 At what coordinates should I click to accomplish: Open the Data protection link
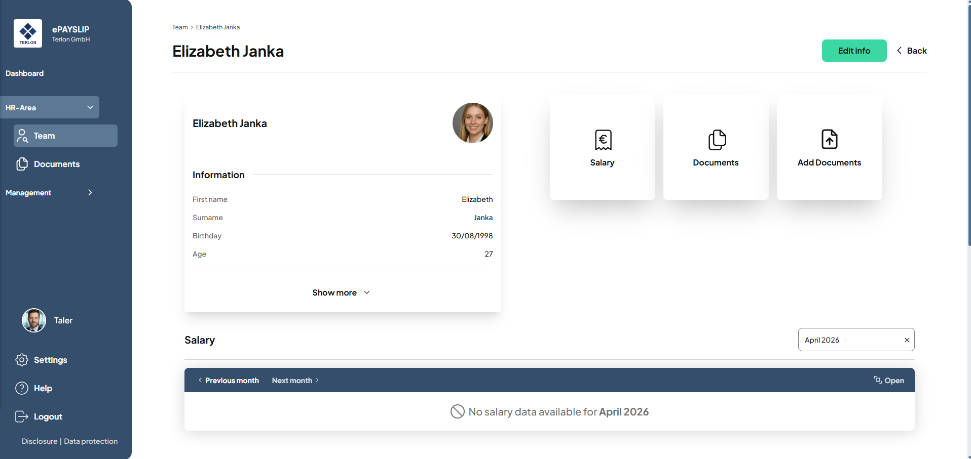click(91, 441)
